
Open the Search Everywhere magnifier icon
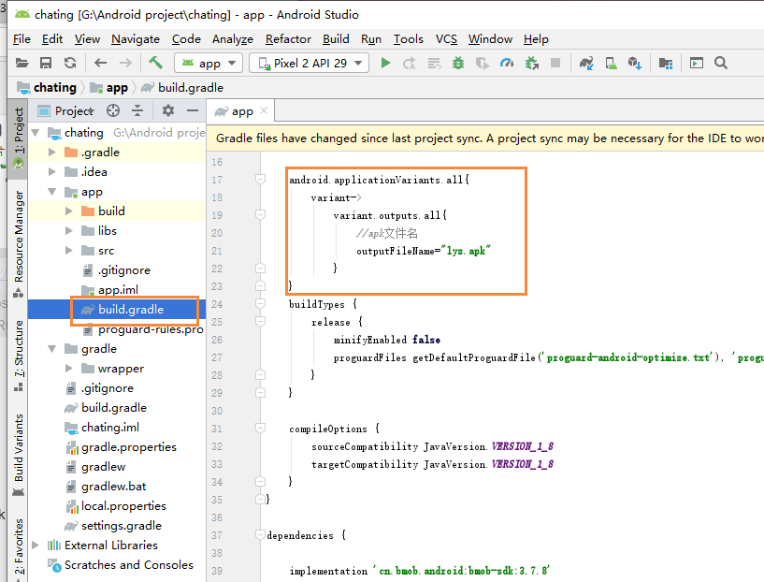[721, 63]
